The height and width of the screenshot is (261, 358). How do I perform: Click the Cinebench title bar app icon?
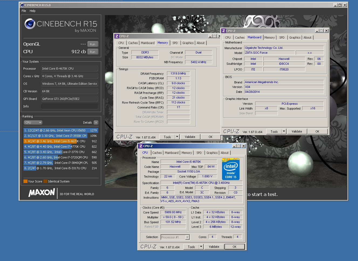tap(22, 5)
